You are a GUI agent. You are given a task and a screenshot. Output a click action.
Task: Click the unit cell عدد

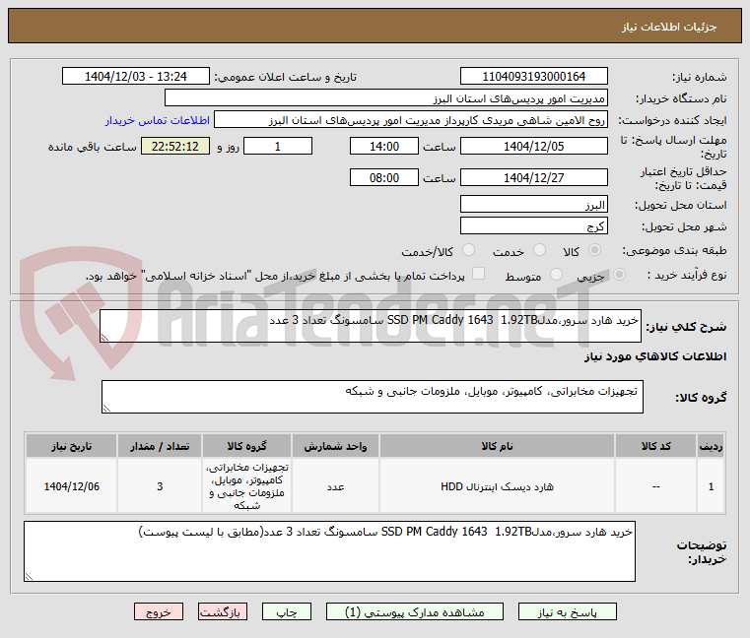[335, 486]
